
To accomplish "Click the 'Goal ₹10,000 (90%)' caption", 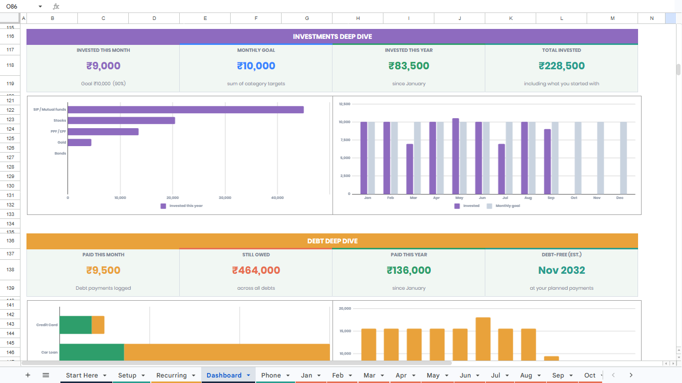I will pos(103,84).
